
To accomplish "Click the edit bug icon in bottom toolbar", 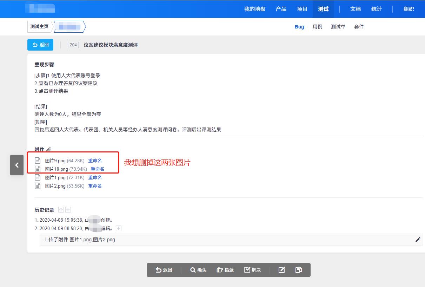I will (x=281, y=270).
